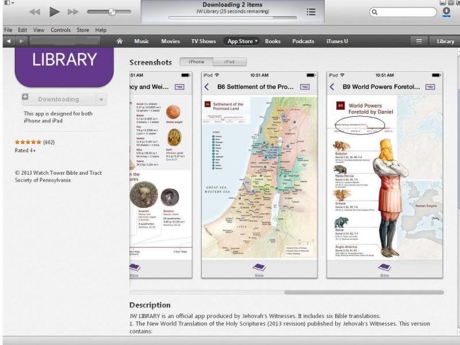Image resolution: width=460 pixels, height=345 pixels.
Task: Open the View menu
Action: coord(39,30)
